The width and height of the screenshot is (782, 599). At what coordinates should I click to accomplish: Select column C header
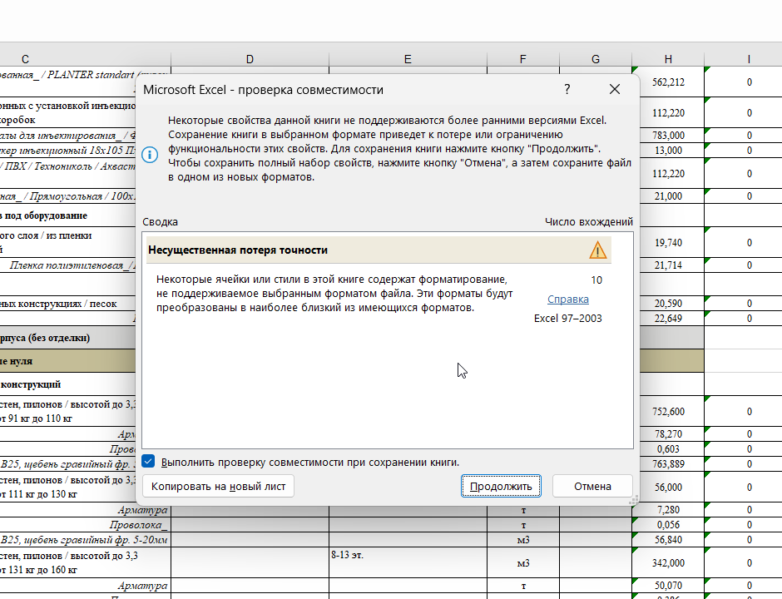[25, 59]
